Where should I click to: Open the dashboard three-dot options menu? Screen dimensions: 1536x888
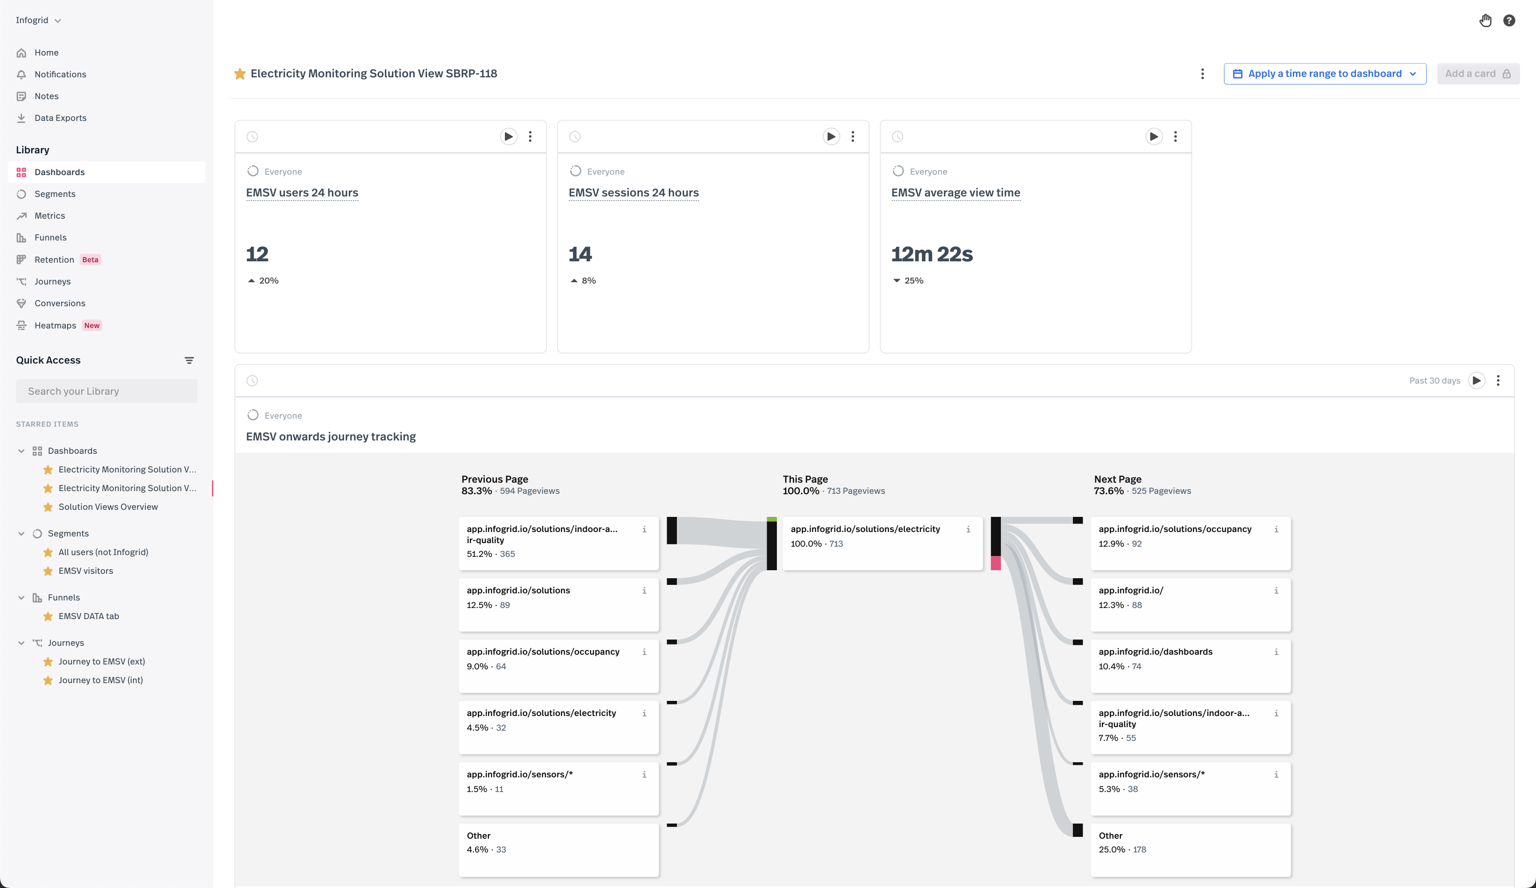coord(1202,74)
